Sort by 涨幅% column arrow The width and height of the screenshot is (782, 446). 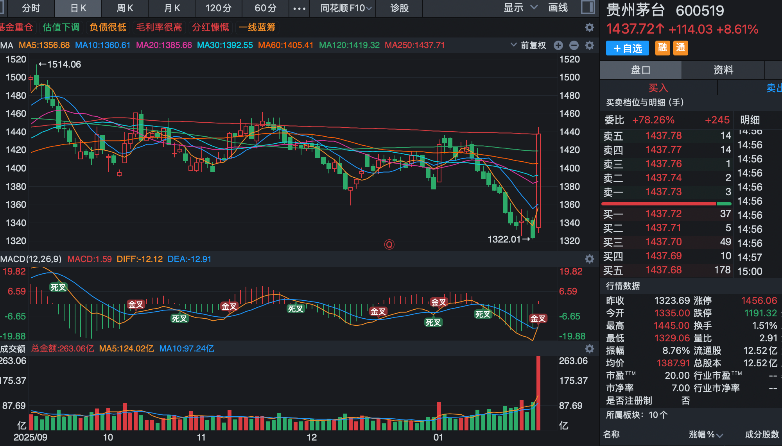pyautogui.click(x=720, y=435)
